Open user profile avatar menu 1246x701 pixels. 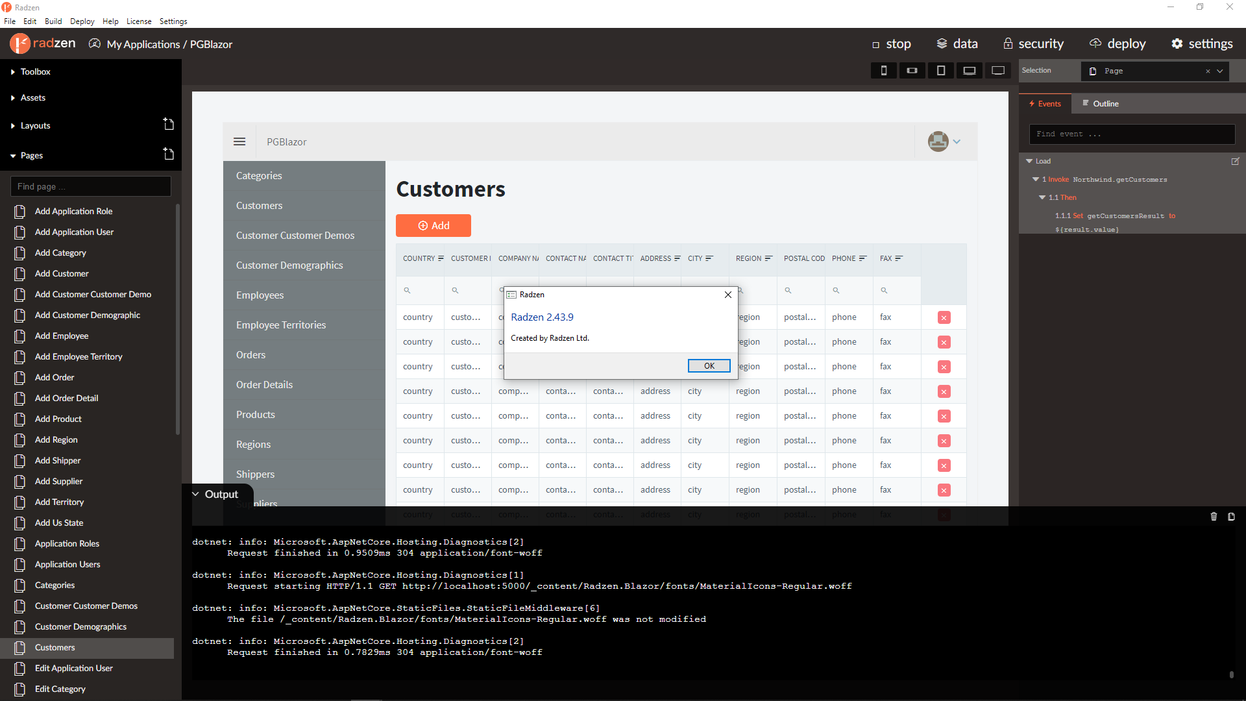944,141
